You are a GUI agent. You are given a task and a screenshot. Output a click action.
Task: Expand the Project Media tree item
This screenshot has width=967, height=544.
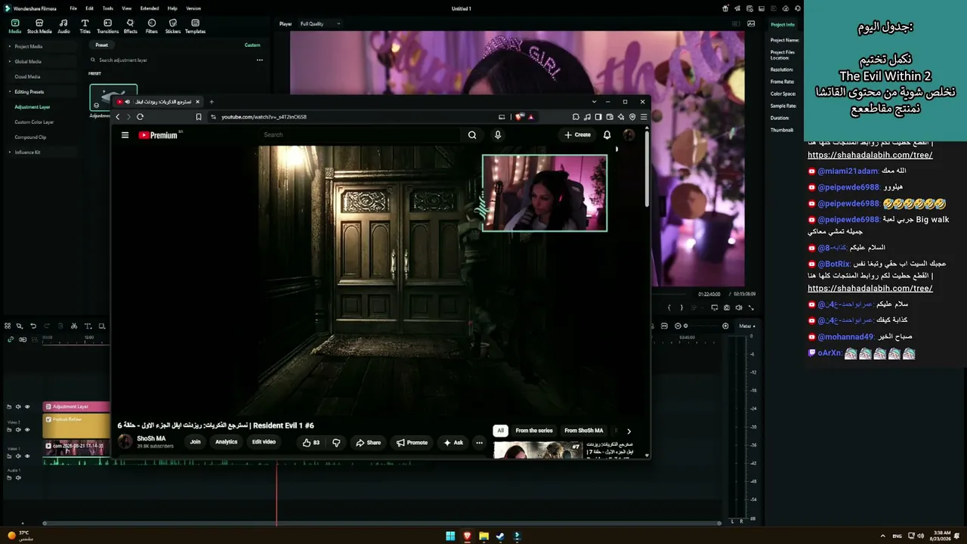9,46
